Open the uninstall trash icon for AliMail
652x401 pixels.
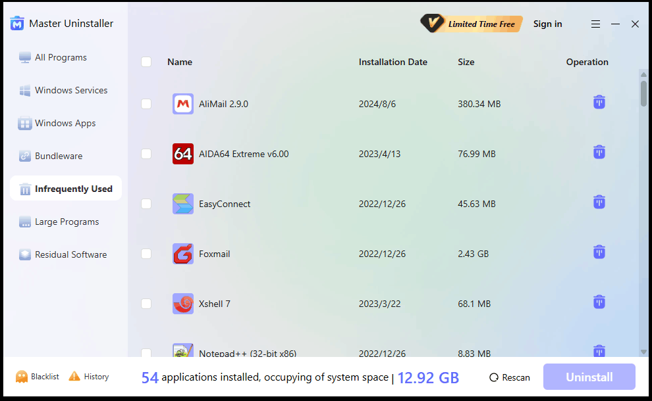coord(599,102)
